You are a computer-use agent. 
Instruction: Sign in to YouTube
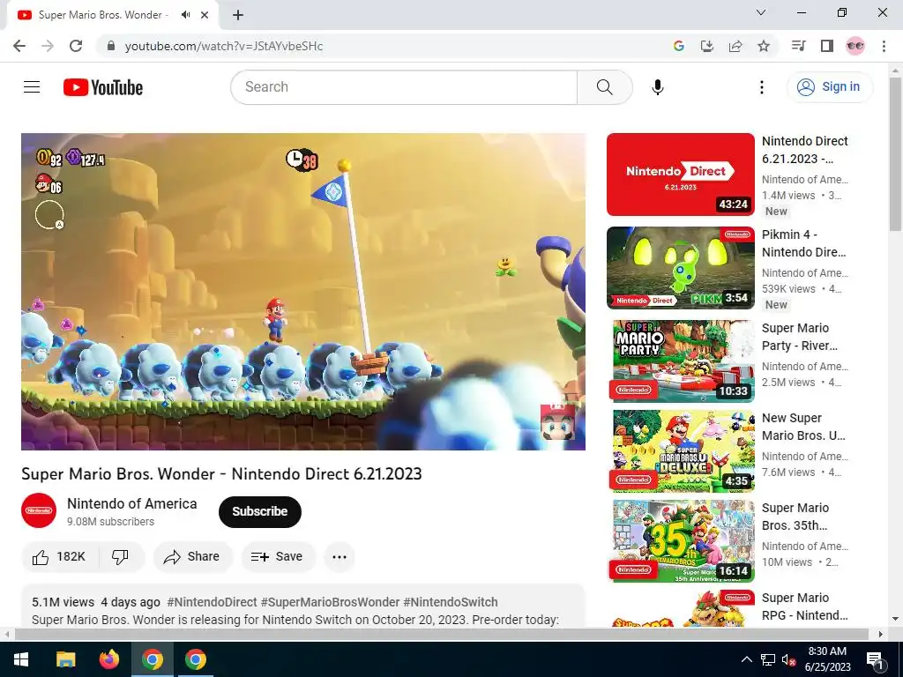point(829,87)
